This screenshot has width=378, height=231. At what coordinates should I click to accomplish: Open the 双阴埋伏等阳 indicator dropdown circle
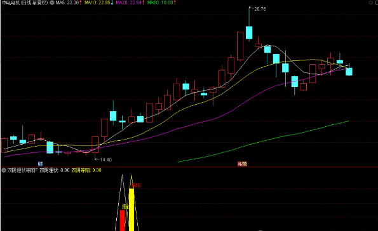pyautogui.click(x=4, y=170)
